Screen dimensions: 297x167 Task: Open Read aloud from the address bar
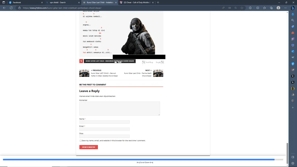tap(223, 8)
